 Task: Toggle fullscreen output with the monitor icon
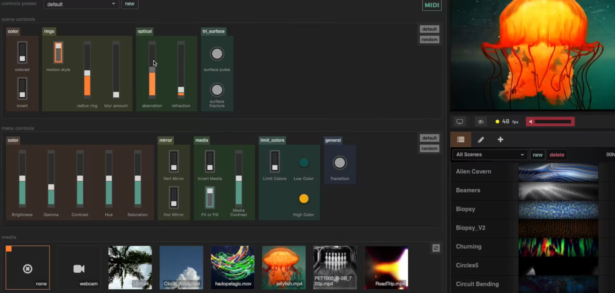click(459, 121)
